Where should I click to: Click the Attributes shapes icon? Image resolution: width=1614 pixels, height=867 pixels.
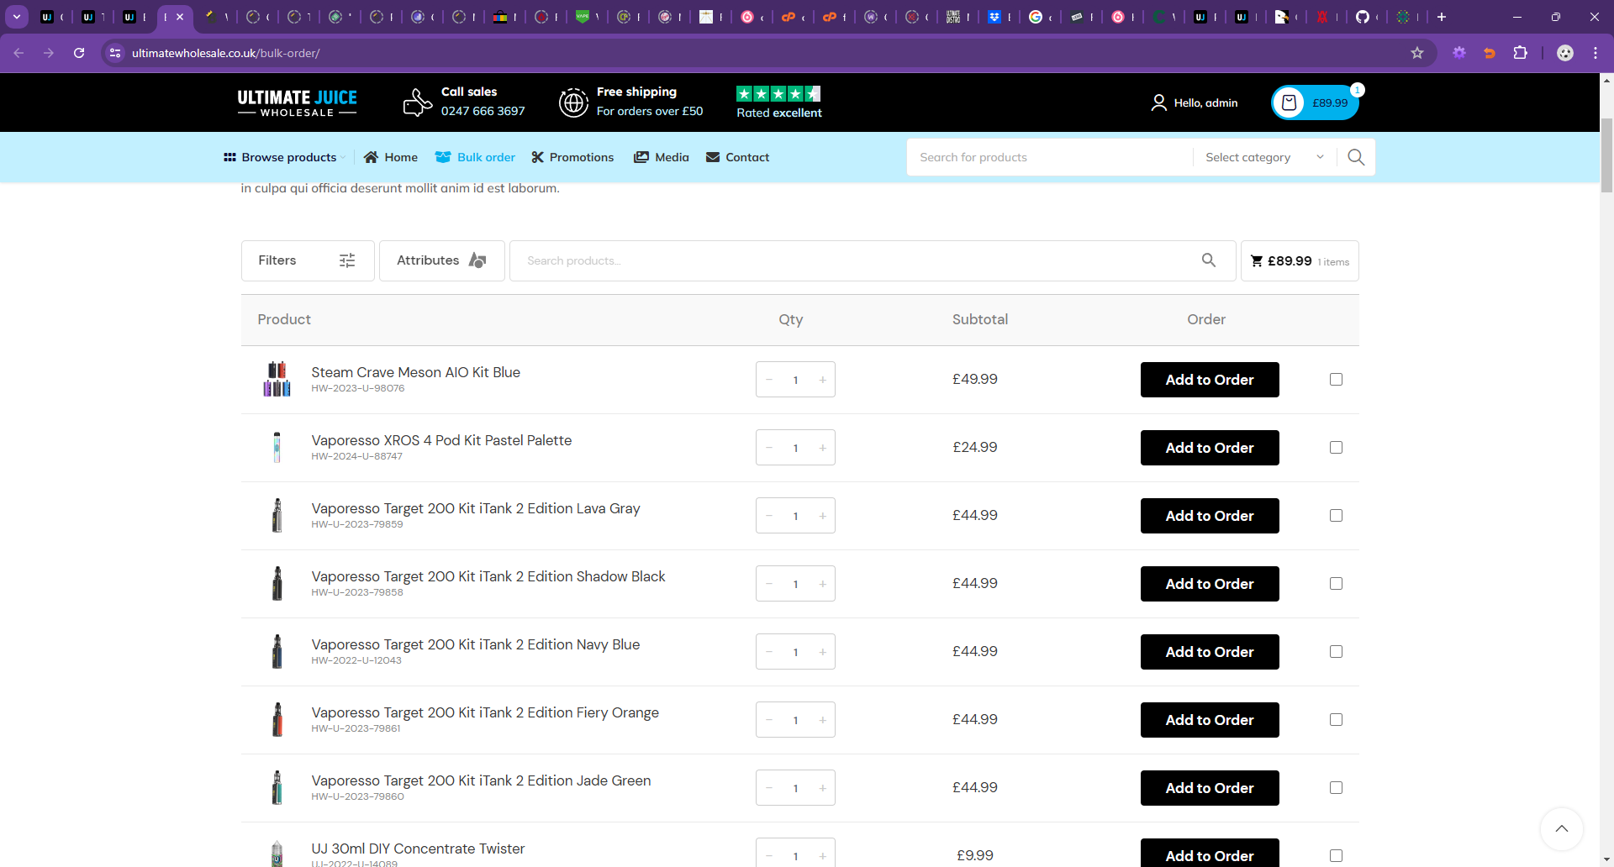(x=477, y=260)
